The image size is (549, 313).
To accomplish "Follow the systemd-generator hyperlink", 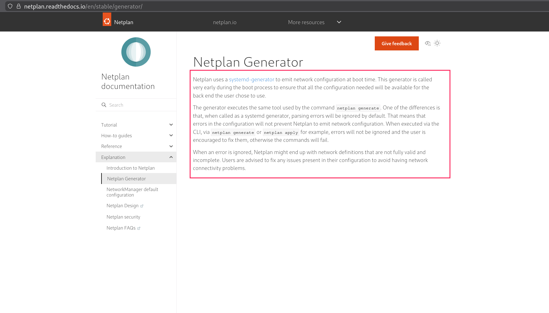I will 251,79.
